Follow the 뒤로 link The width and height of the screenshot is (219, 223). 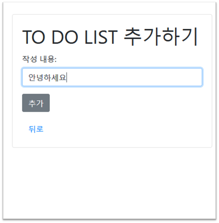[36, 129]
